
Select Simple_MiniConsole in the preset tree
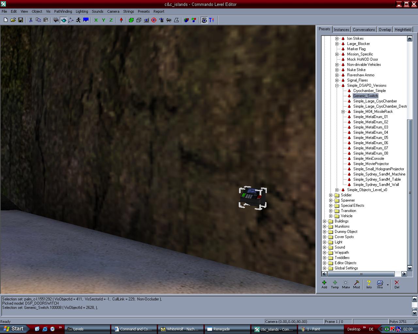368,159
